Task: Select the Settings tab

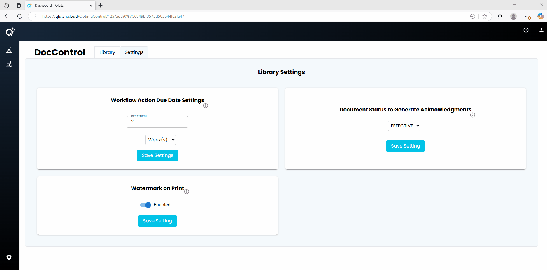Action: 134,52
